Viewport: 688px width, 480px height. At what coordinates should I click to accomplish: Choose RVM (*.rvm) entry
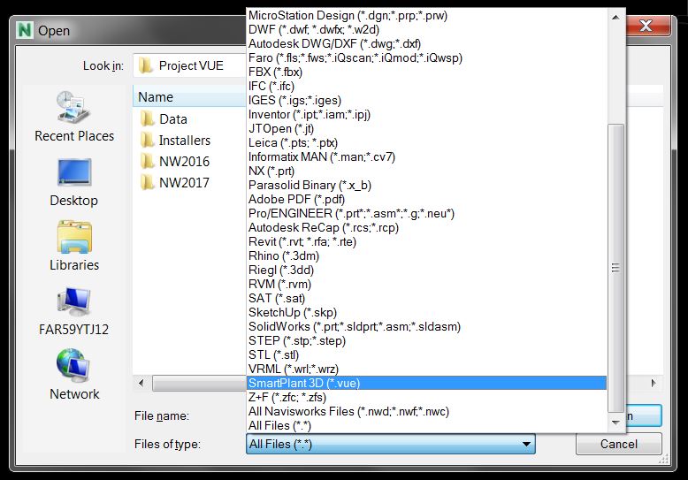[426, 284]
